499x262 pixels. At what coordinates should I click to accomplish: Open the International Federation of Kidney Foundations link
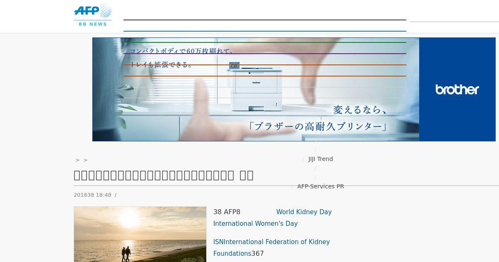coord(272,247)
